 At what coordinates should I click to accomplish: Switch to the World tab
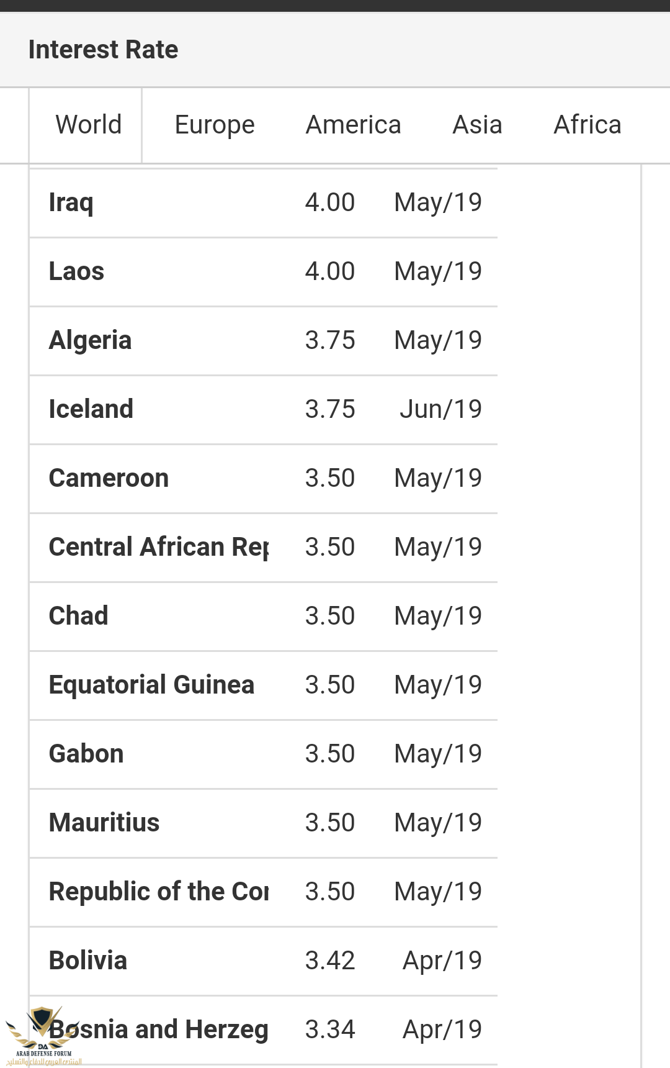pyautogui.click(x=88, y=125)
